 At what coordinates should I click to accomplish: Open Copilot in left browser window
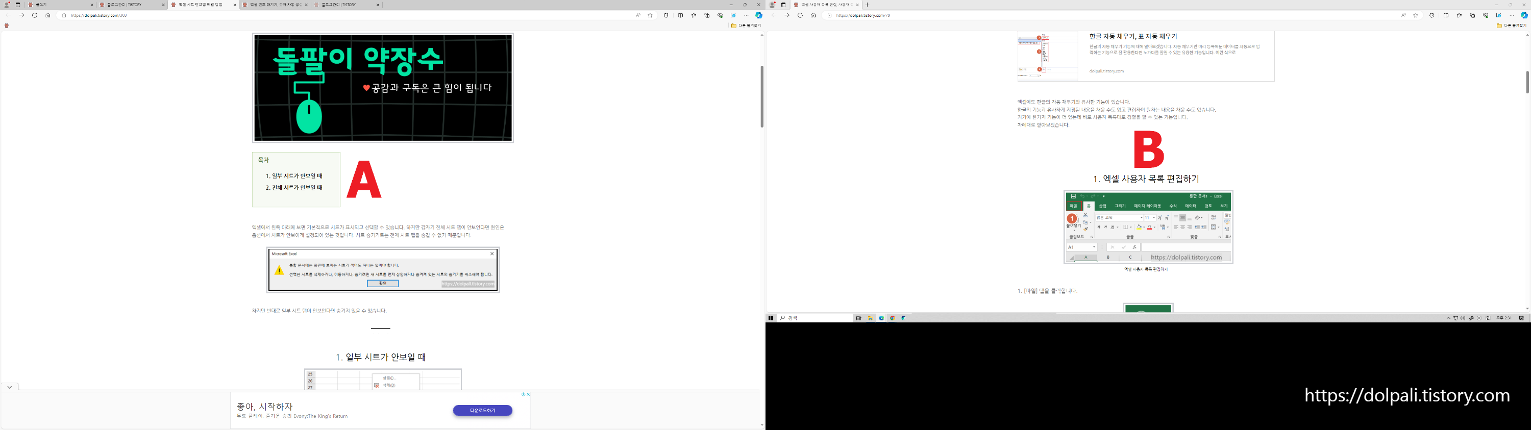(x=758, y=15)
